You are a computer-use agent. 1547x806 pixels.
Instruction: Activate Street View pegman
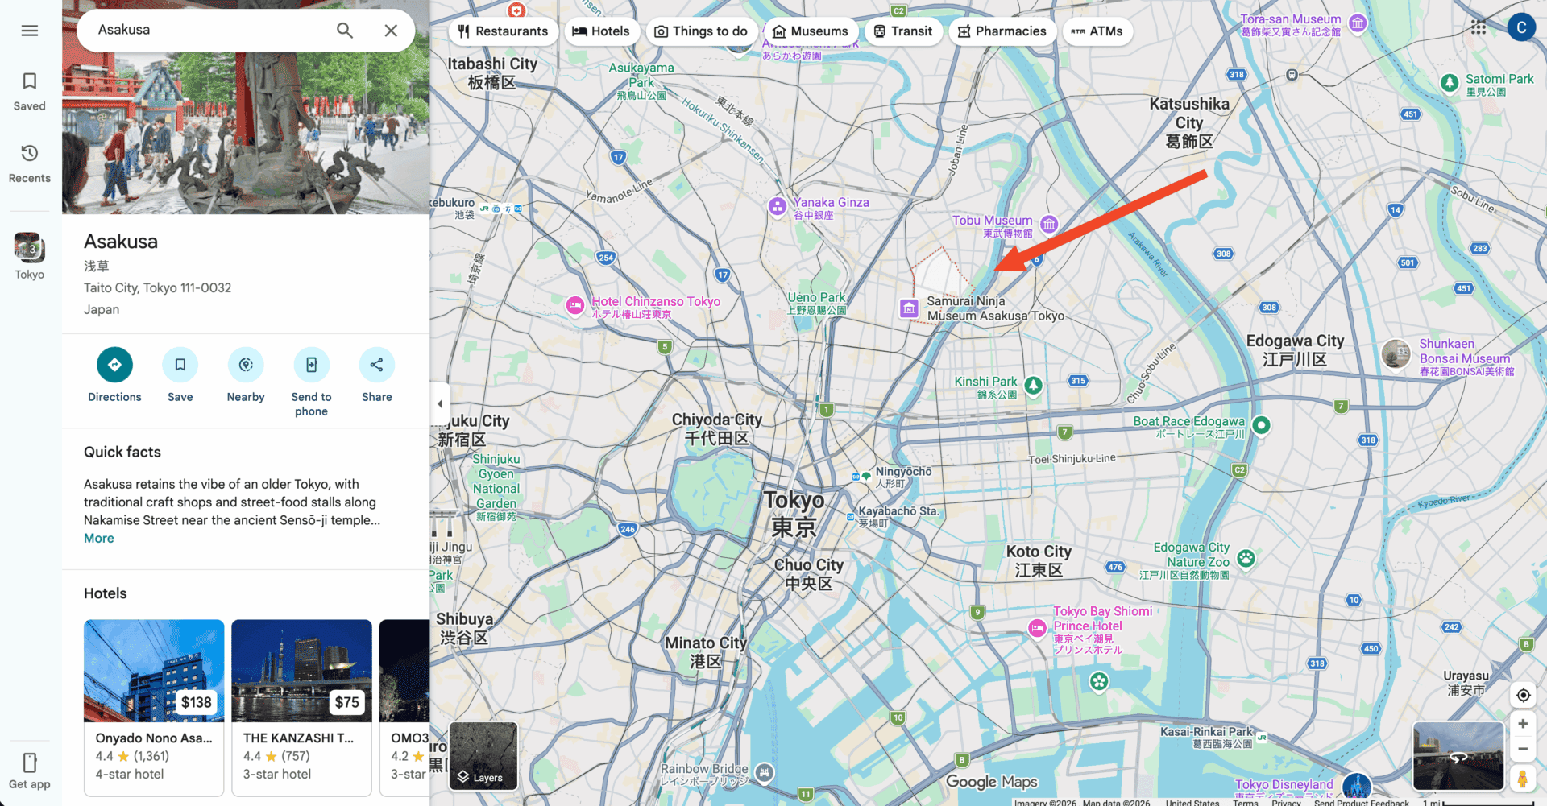click(1523, 779)
